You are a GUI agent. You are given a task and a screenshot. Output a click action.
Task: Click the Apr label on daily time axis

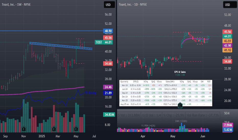point(143,136)
